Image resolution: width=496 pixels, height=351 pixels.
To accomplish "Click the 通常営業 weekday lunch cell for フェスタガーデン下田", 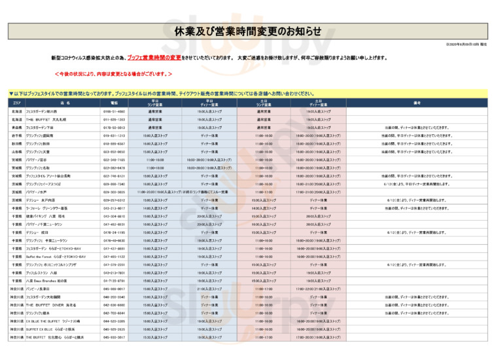I will point(155,128).
